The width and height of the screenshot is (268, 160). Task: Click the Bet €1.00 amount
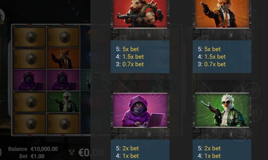click(32, 156)
